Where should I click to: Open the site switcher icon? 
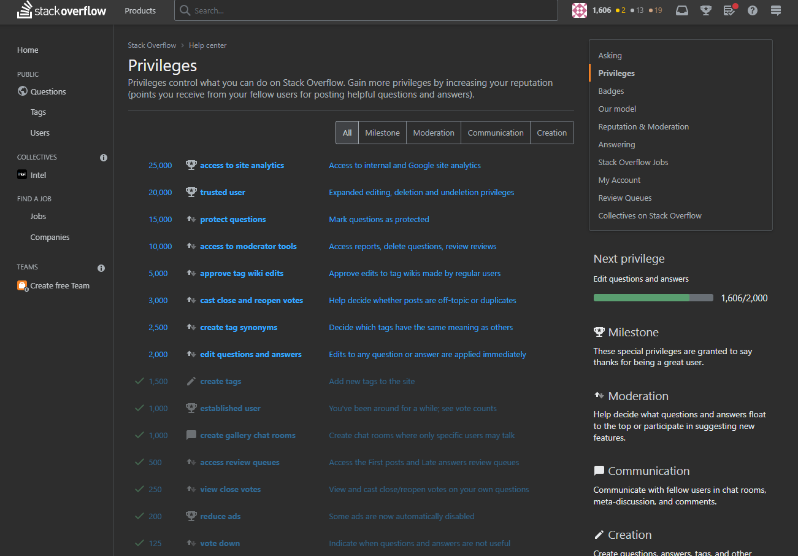[776, 10]
